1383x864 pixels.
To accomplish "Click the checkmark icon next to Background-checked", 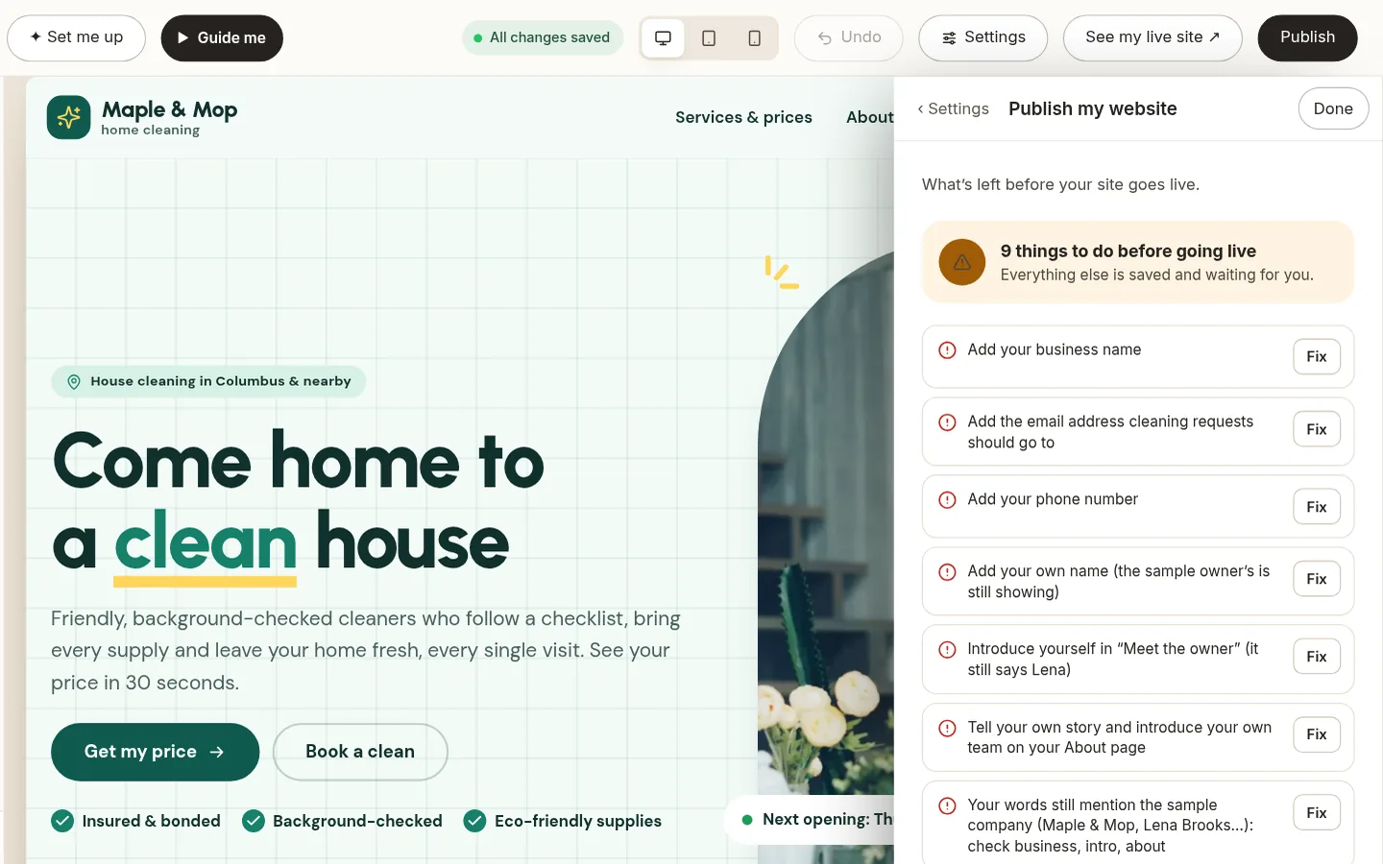I will click(254, 821).
